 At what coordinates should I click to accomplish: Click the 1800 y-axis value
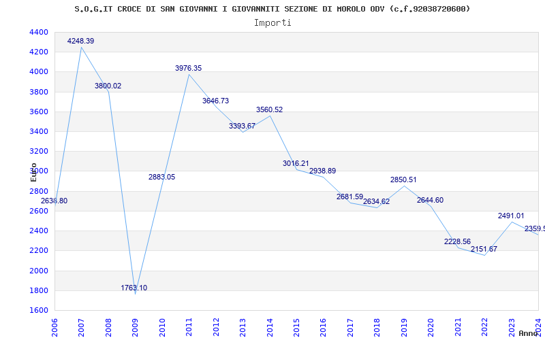click(x=39, y=290)
